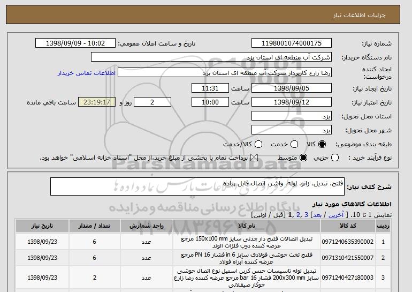Select the خدمت radio button
The height and width of the screenshot is (292, 412).
click(x=294, y=144)
